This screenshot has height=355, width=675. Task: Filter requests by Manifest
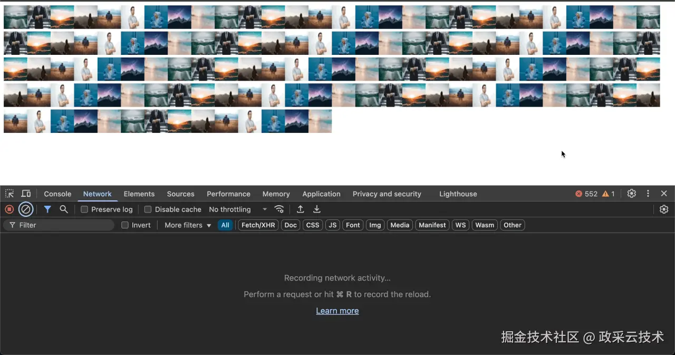point(432,225)
